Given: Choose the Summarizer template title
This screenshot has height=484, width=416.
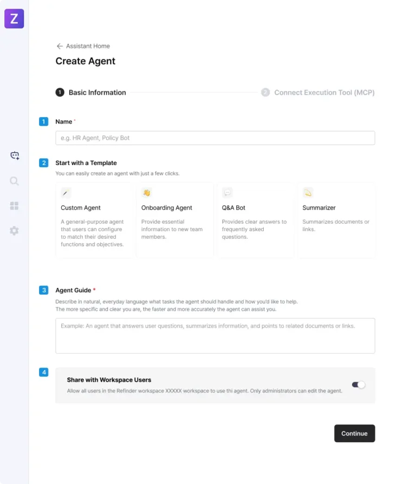Looking at the screenshot, I should point(319,208).
